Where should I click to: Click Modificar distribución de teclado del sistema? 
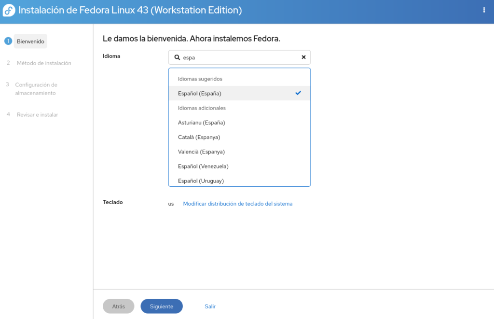tap(237, 204)
